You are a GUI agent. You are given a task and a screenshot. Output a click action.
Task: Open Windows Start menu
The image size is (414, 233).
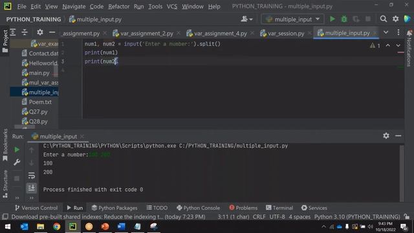click(8, 227)
